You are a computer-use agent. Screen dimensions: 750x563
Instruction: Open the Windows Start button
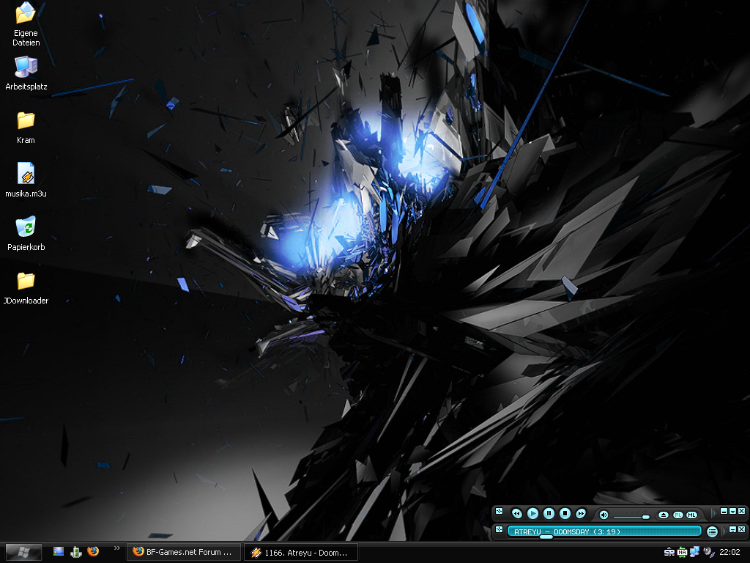23,552
